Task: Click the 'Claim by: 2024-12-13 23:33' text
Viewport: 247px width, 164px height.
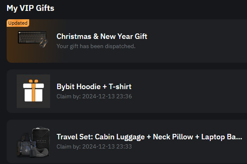Action: 94,146
